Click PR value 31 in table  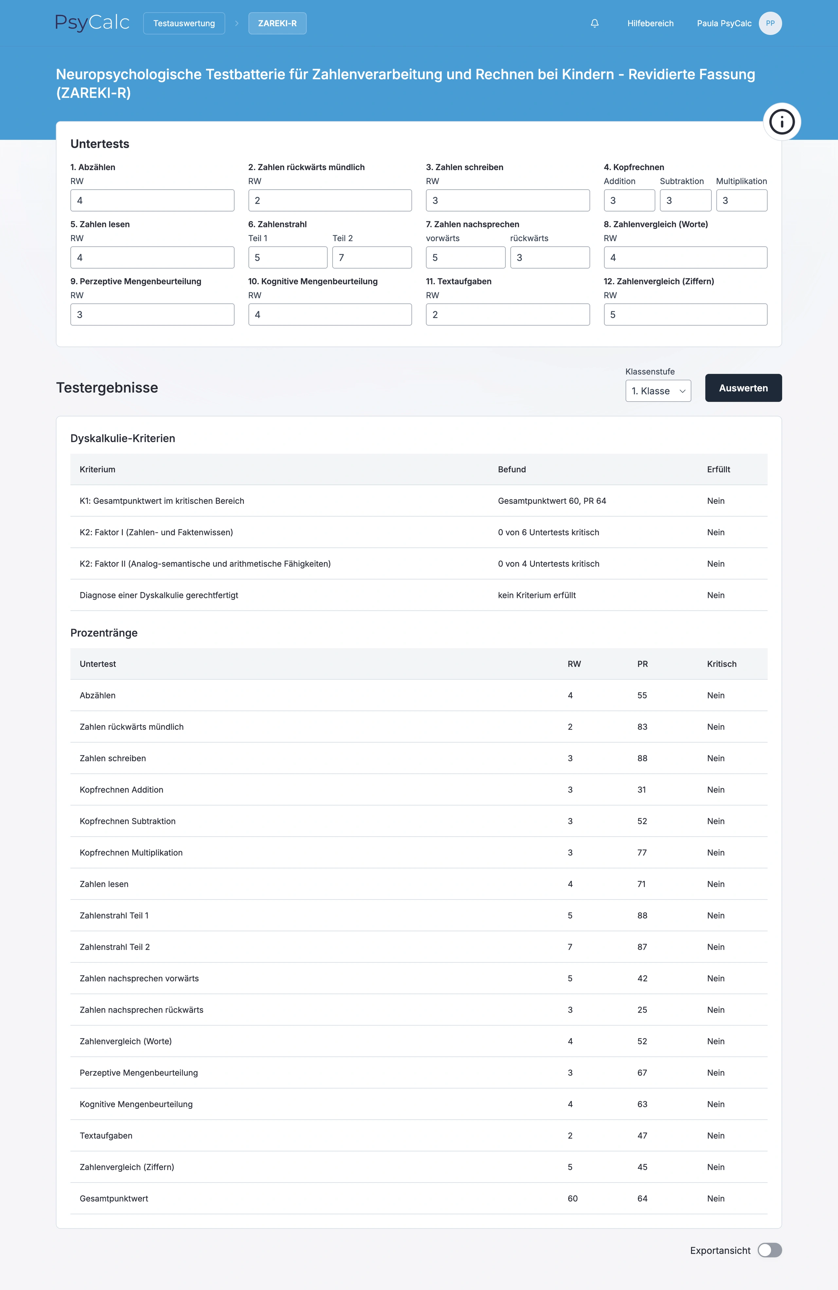point(641,790)
